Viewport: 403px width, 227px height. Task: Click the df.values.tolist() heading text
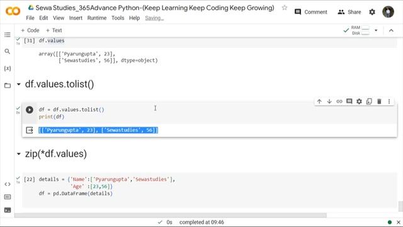59,84
